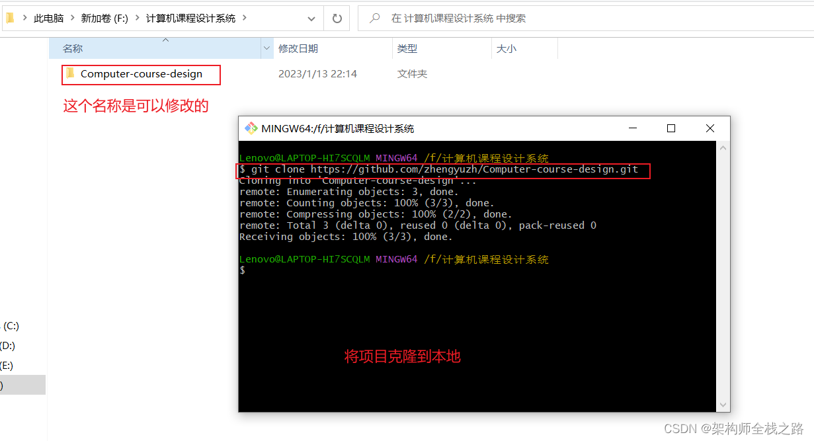Open the Computer-course-design folder
This screenshot has width=814, height=441.
pos(141,74)
